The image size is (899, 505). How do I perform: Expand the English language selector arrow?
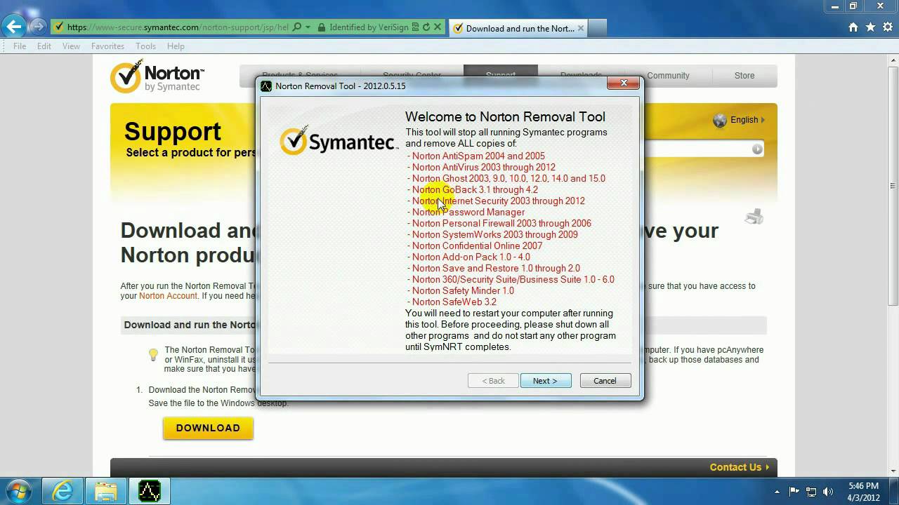coord(763,120)
